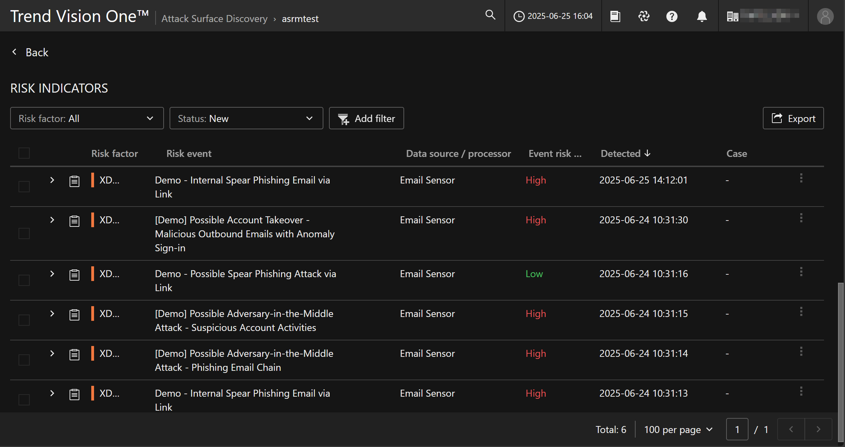
Task: Click the Export button
Action: click(x=793, y=118)
